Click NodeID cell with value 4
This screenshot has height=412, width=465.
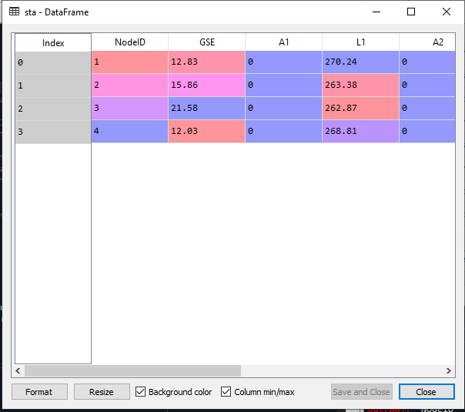(x=129, y=131)
